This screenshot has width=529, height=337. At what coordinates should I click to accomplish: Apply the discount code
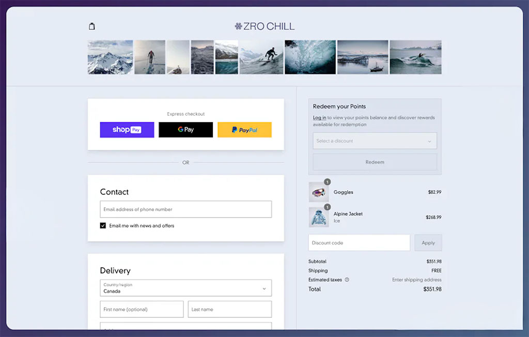click(428, 242)
